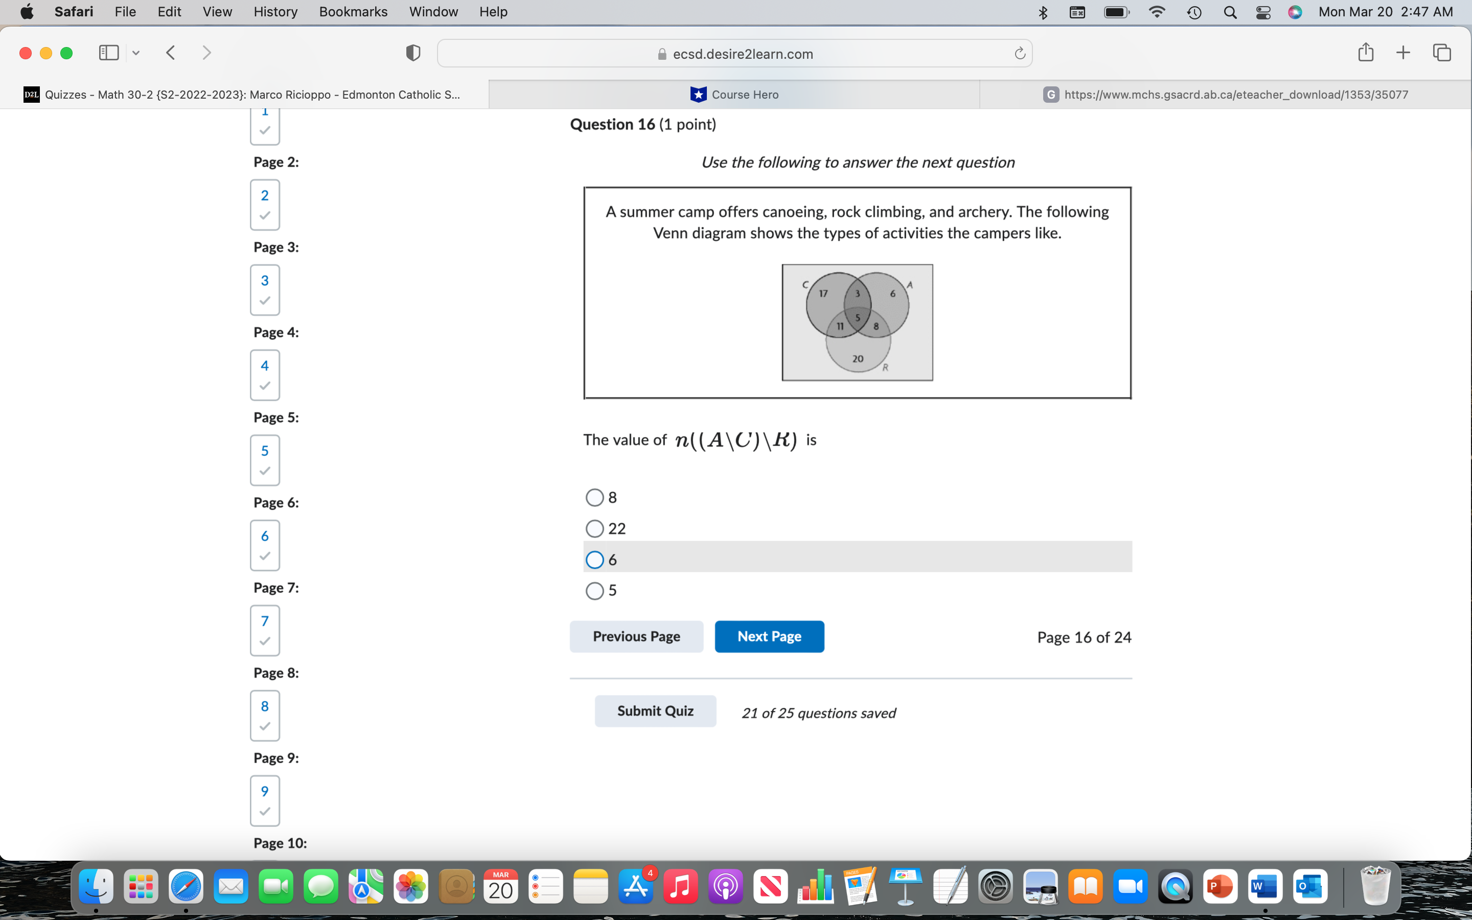Submit the quiz
The width and height of the screenshot is (1472, 920).
pos(655,710)
